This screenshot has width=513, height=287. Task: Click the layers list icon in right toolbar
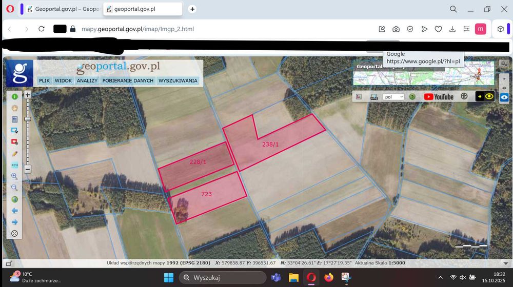tap(359, 97)
